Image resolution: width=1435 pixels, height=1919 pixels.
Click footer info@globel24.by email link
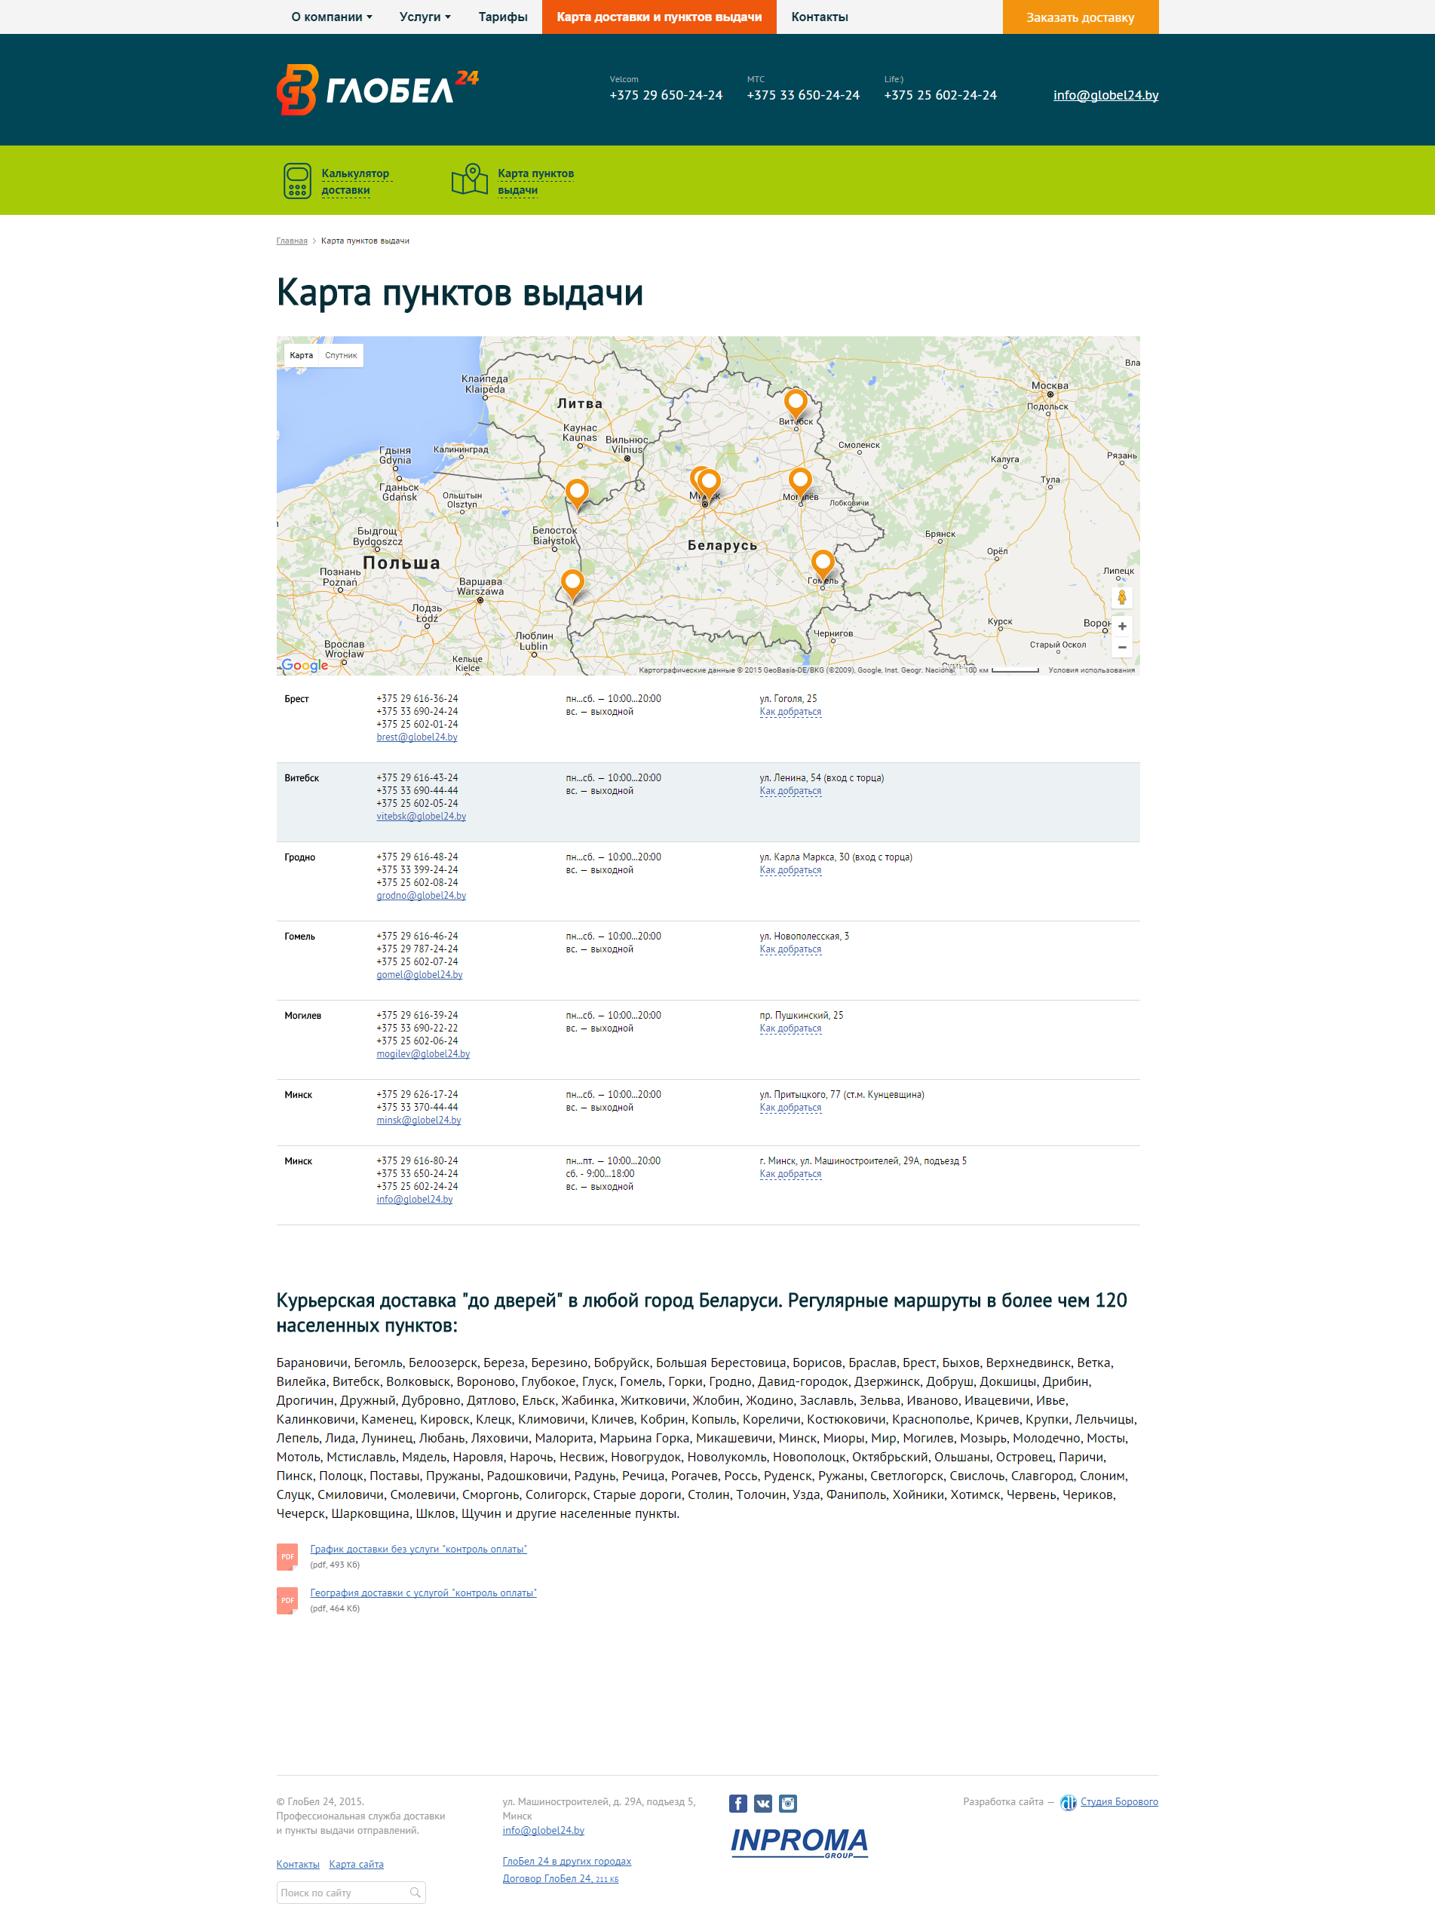tap(543, 1831)
